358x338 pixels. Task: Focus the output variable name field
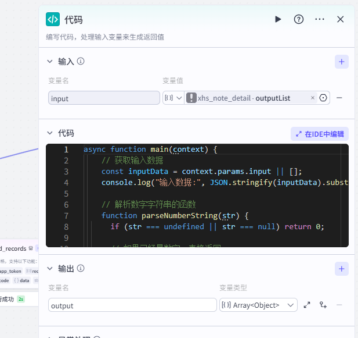(x=132, y=305)
